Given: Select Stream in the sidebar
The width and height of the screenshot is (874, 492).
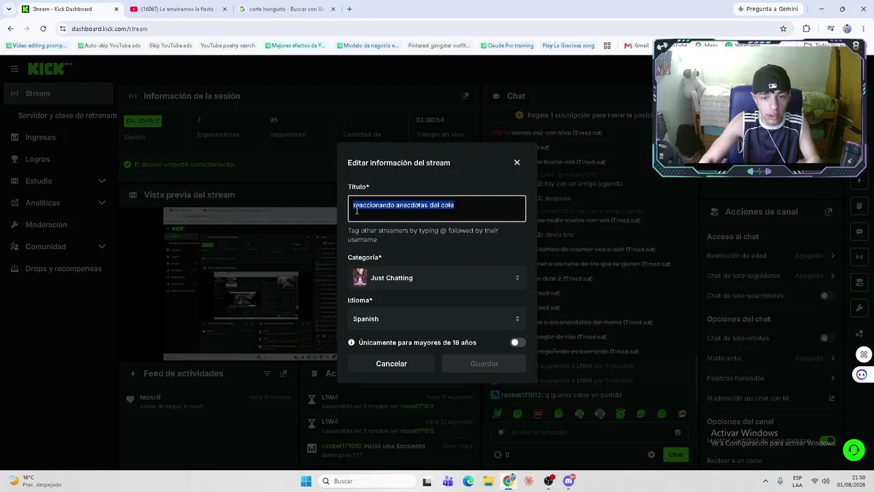Looking at the screenshot, I should point(58,94).
